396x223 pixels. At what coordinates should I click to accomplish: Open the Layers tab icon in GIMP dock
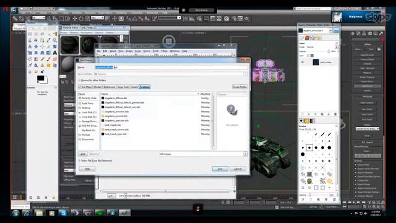pos(301,37)
